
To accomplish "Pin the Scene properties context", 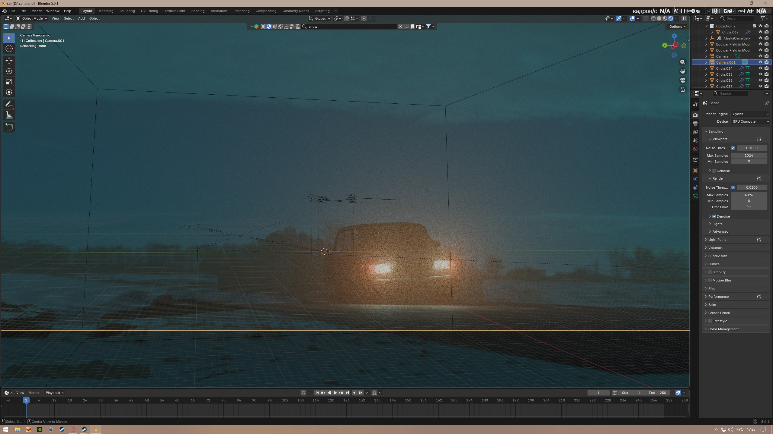I will pyautogui.click(x=767, y=103).
